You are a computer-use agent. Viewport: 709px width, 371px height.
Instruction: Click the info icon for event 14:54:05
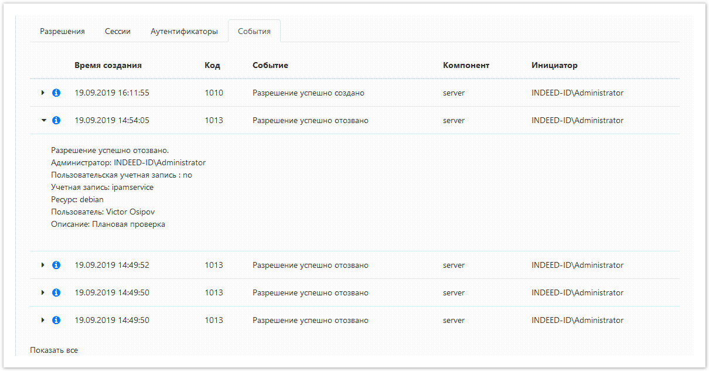pyautogui.click(x=56, y=120)
